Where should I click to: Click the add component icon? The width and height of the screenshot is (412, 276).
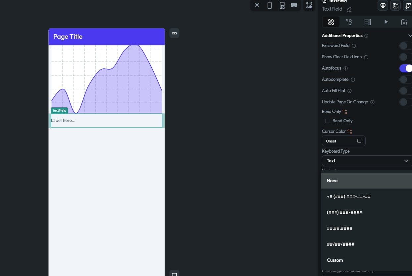coord(395,5)
